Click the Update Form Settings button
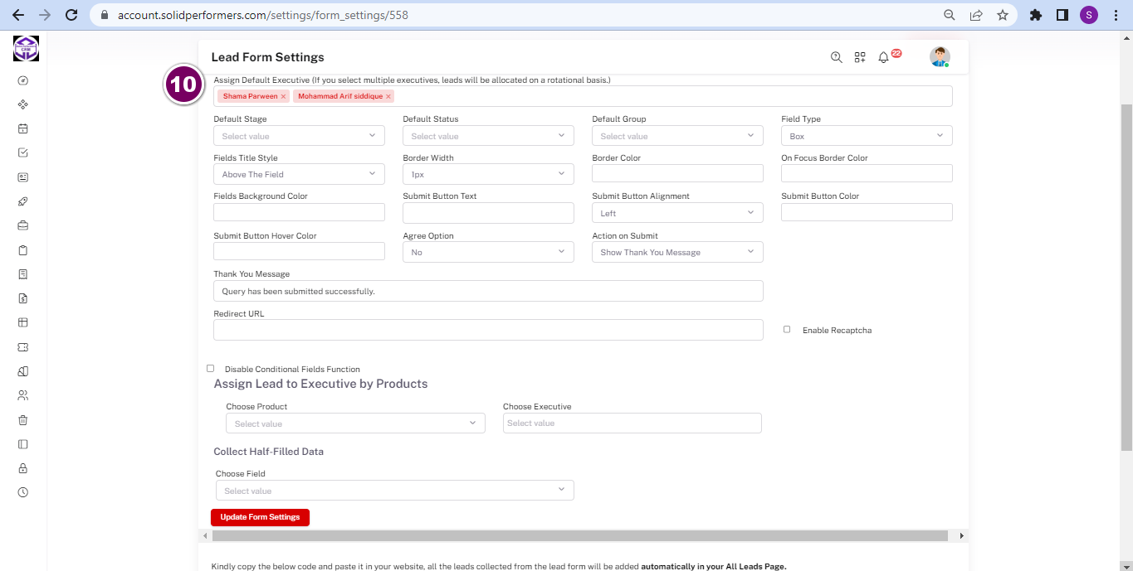Image resolution: width=1133 pixels, height=571 pixels. 260,517
